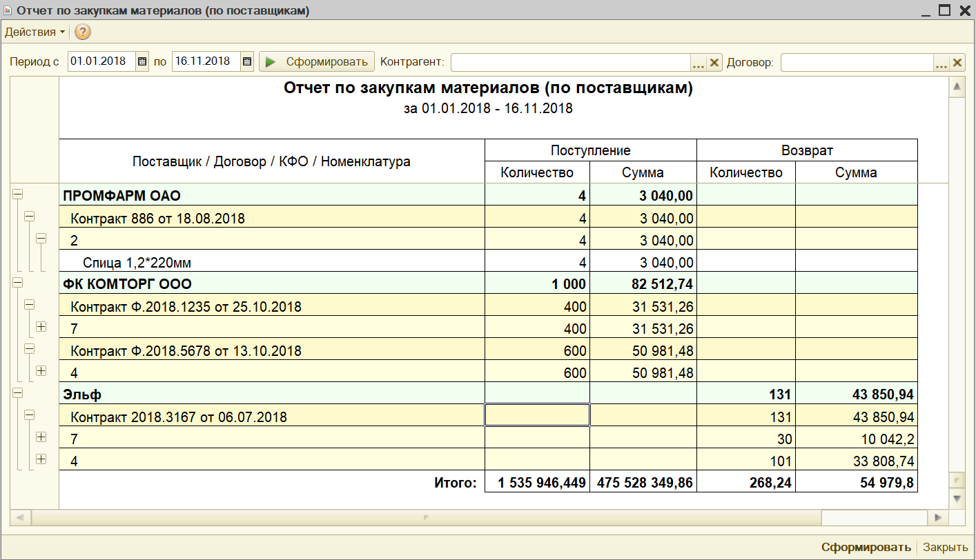976x560 pixels.
Task: Expand КФО 7 under Контракт Ф.2018.1235
Action: [x=41, y=327]
